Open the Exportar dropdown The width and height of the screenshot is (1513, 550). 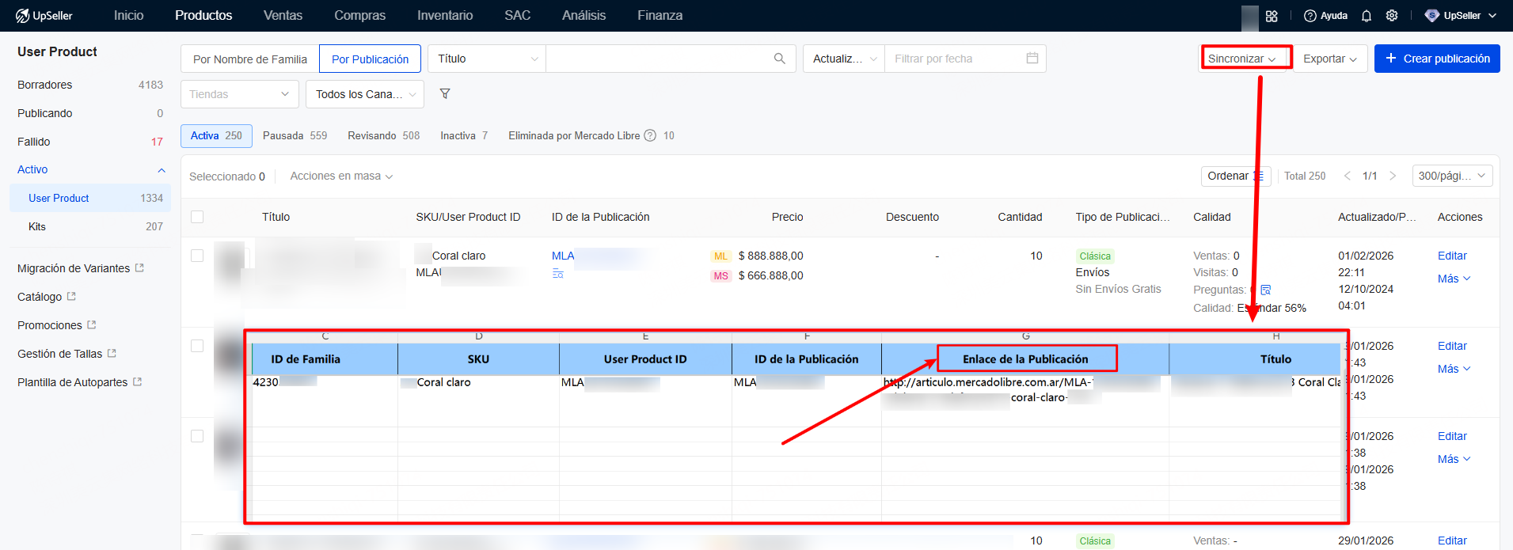click(1329, 59)
